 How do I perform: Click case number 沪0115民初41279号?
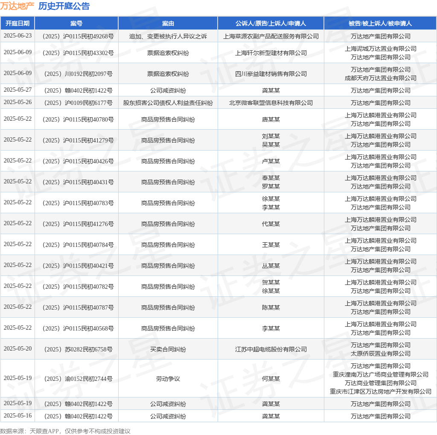78,140
